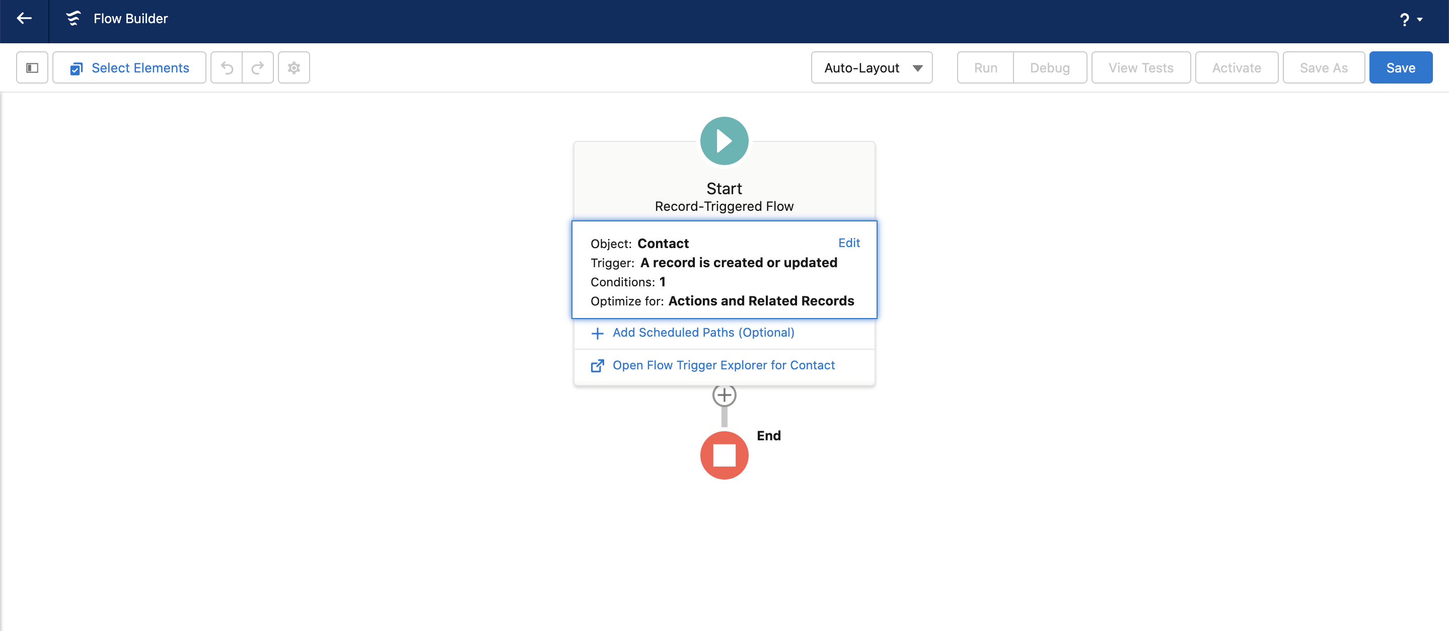Select the red End stop node

tap(724, 455)
